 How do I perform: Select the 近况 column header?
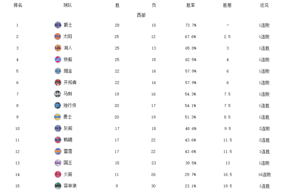(264, 5)
